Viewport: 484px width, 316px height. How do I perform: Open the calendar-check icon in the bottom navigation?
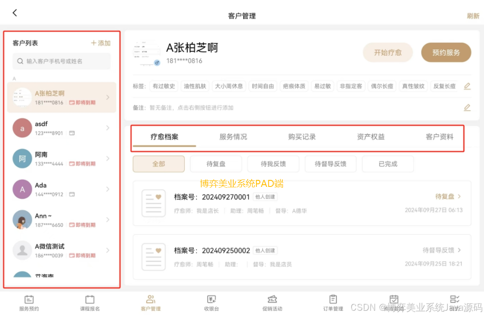click(x=394, y=299)
